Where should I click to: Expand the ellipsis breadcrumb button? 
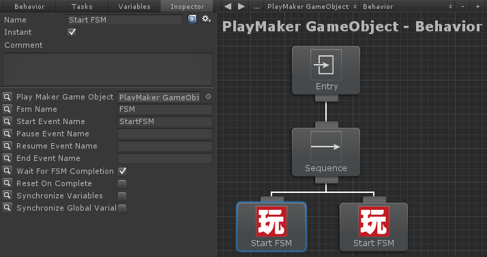[x=256, y=6]
